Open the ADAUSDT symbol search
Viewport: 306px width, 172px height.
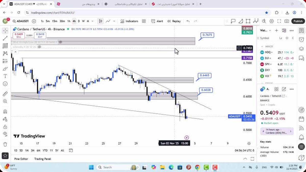21,21
